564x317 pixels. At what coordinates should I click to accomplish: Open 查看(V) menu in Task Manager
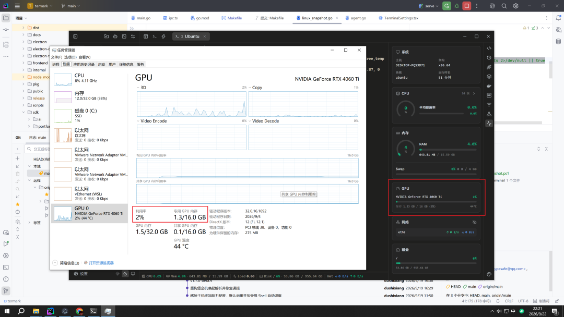pos(85,57)
